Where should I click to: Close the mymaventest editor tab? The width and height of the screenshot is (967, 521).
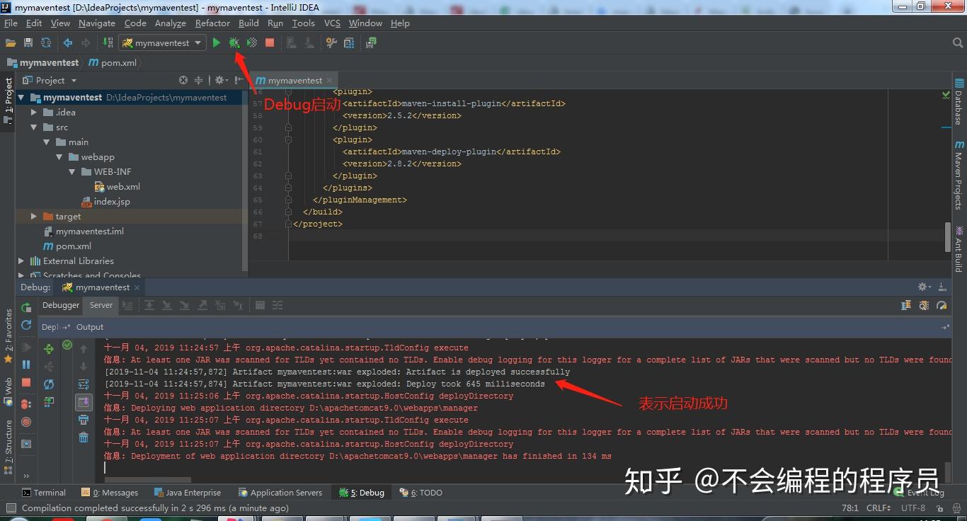click(x=329, y=81)
